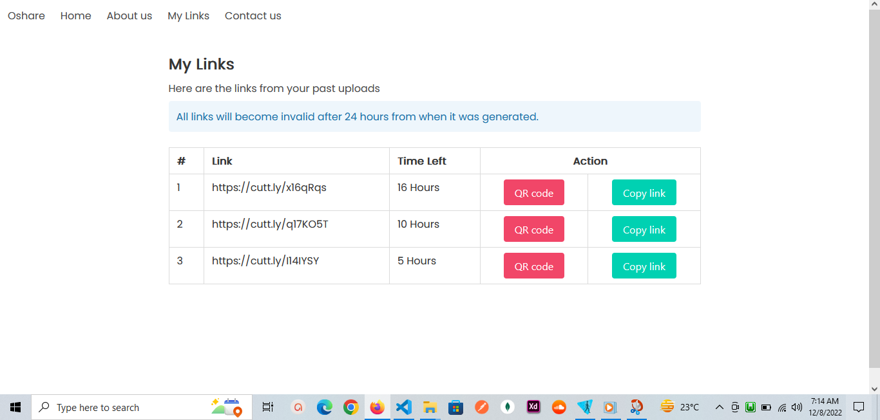Click the 24 hours expiry notice text

click(x=358, y=116)
